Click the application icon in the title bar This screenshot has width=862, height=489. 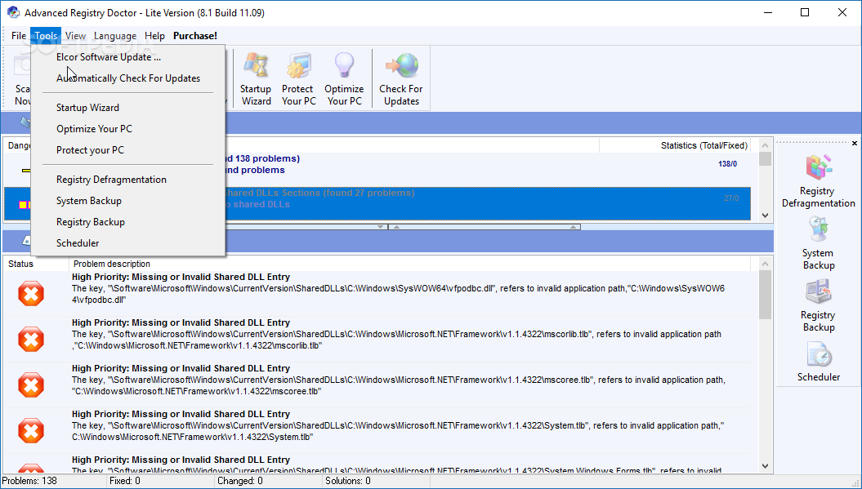12,12
